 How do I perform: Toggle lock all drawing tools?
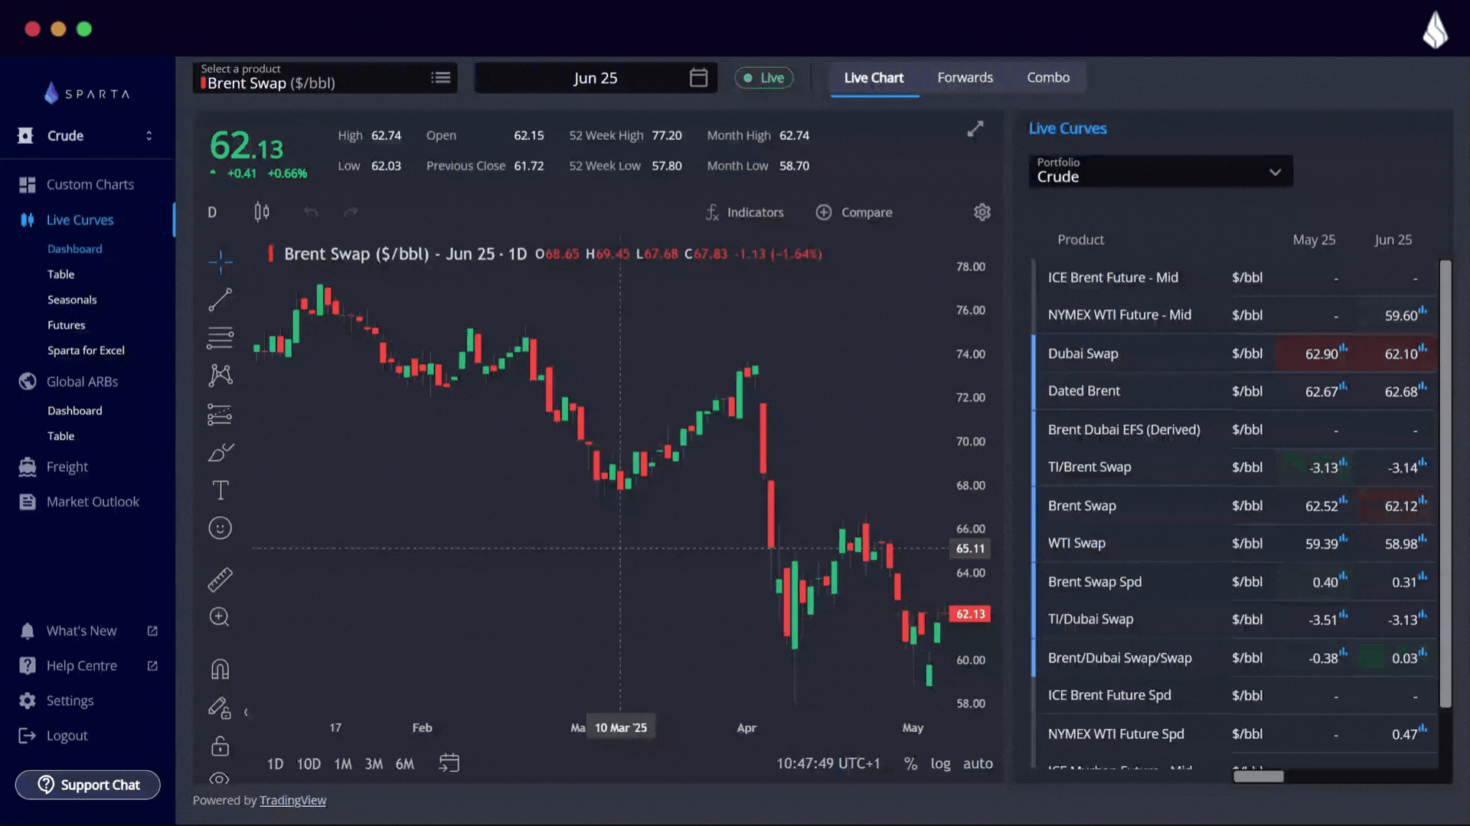[x=220, y=746]
